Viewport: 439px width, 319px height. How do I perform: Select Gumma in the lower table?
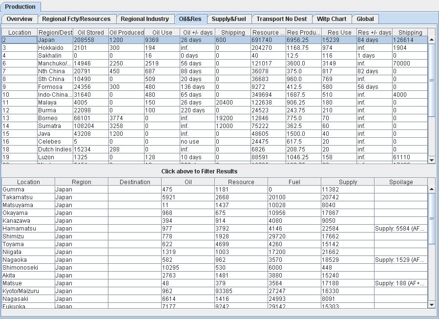(215, 190)
